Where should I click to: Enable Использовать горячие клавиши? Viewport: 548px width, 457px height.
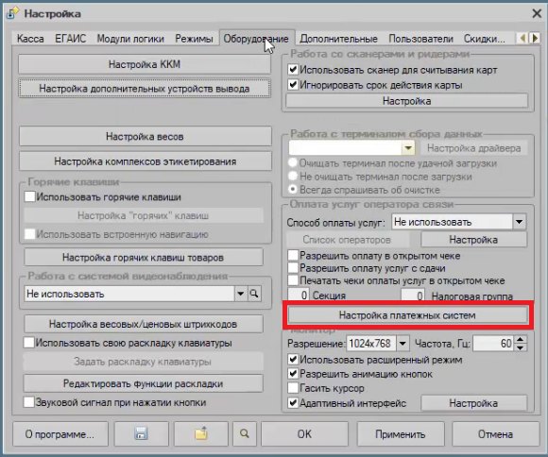(x=29, y=196)
